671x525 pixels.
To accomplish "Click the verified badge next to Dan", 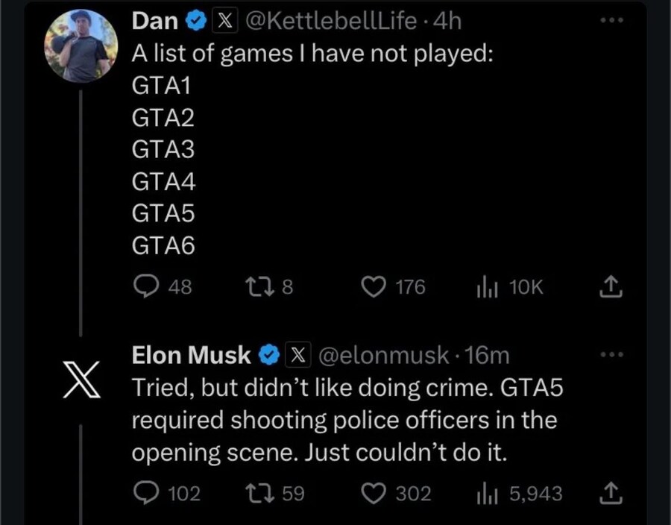I will [x=195, y=20].
